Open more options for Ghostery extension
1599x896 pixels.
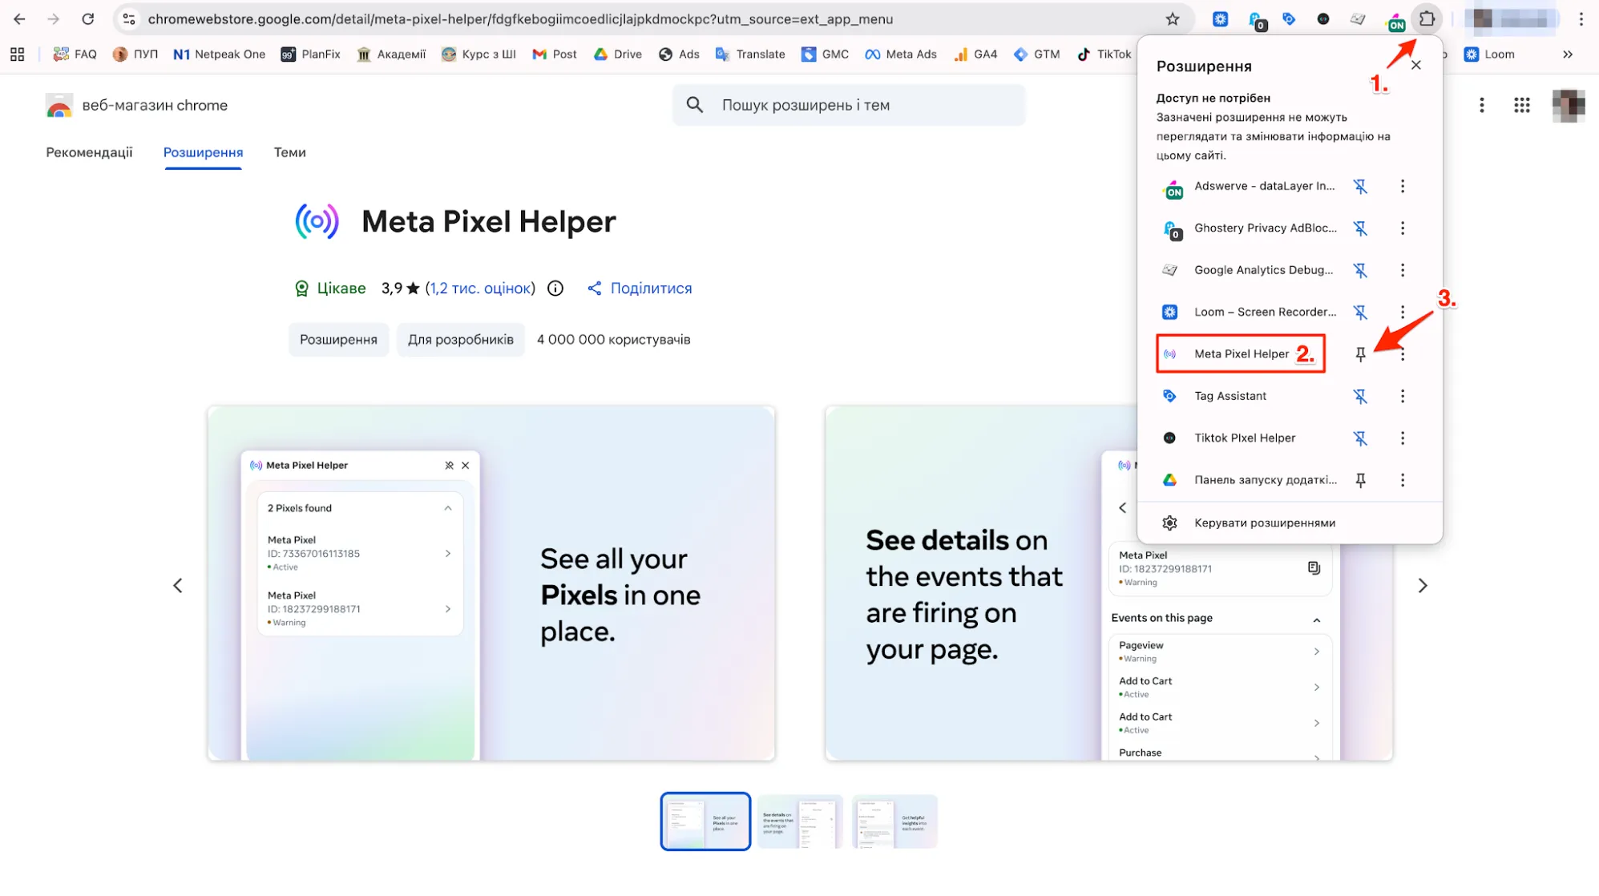[x=1403, y=228]
